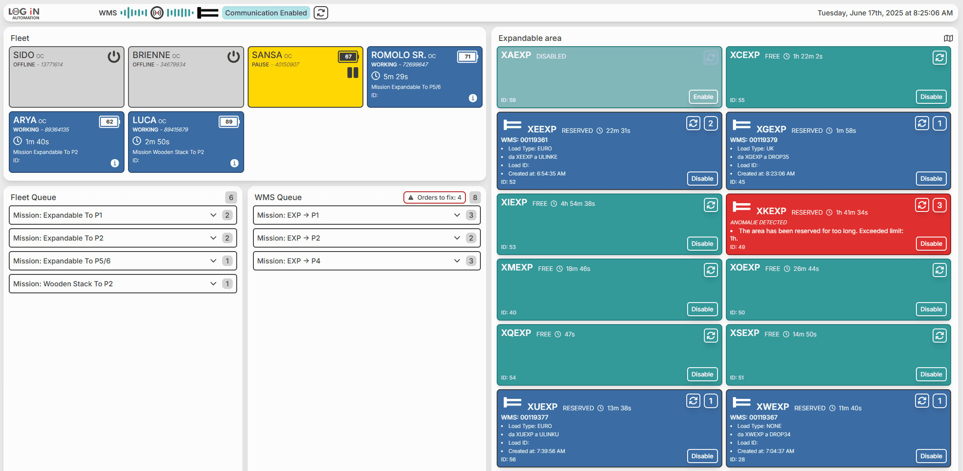This screenshot has width=963, height=471.
Task: Click refresh icon on XSEXP area
Action: point(940,336)
